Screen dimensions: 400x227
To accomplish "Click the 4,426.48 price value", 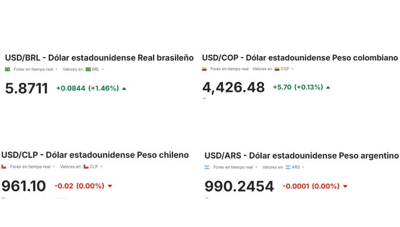I will [233, 88].
